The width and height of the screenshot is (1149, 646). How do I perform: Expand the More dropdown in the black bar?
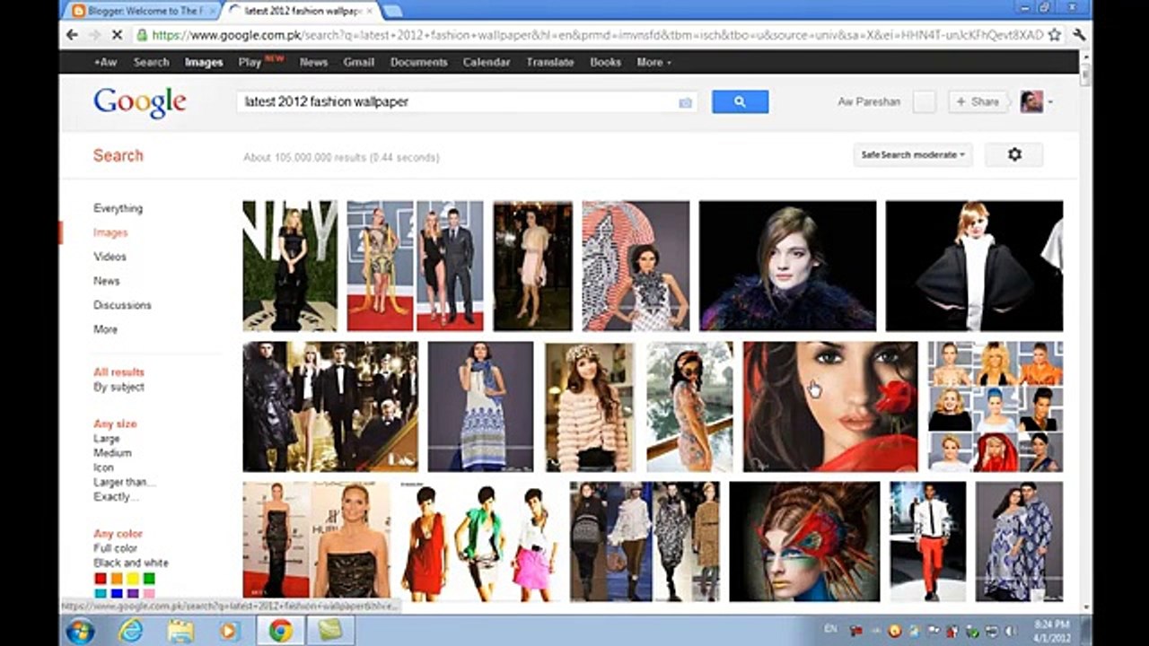coord(653,62)
